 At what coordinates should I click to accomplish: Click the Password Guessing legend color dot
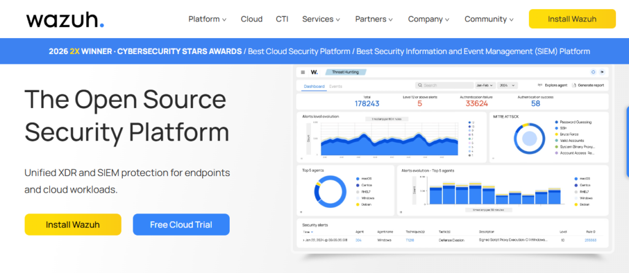click(x=557, y=122)
